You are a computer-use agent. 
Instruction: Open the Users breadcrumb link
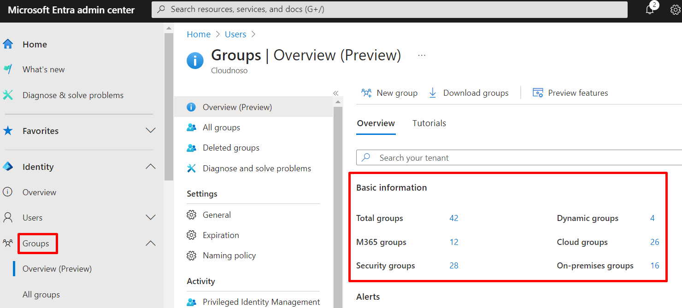[235, 35]
